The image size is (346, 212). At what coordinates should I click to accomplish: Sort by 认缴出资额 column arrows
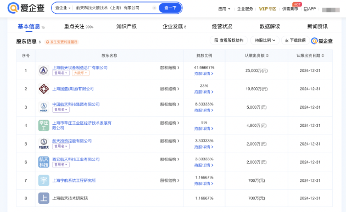pos(267,55)
